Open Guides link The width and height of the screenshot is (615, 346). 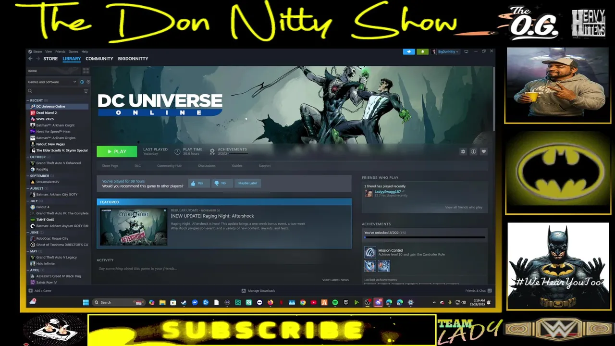tap(237, 166)
